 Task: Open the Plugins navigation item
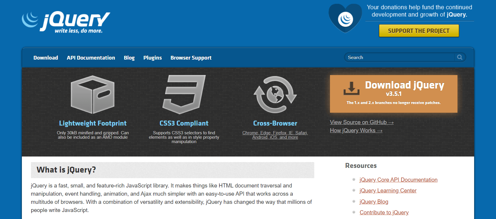[x=152, y=58]
